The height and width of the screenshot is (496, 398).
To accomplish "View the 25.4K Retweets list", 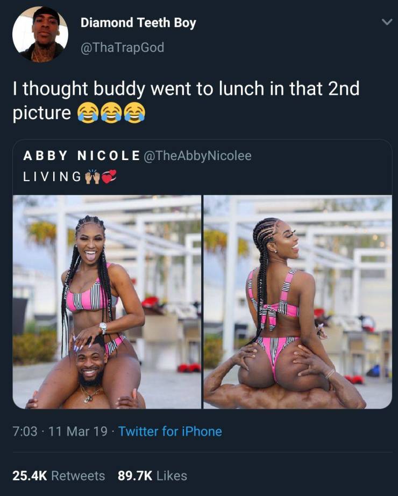I will [59, 476].
